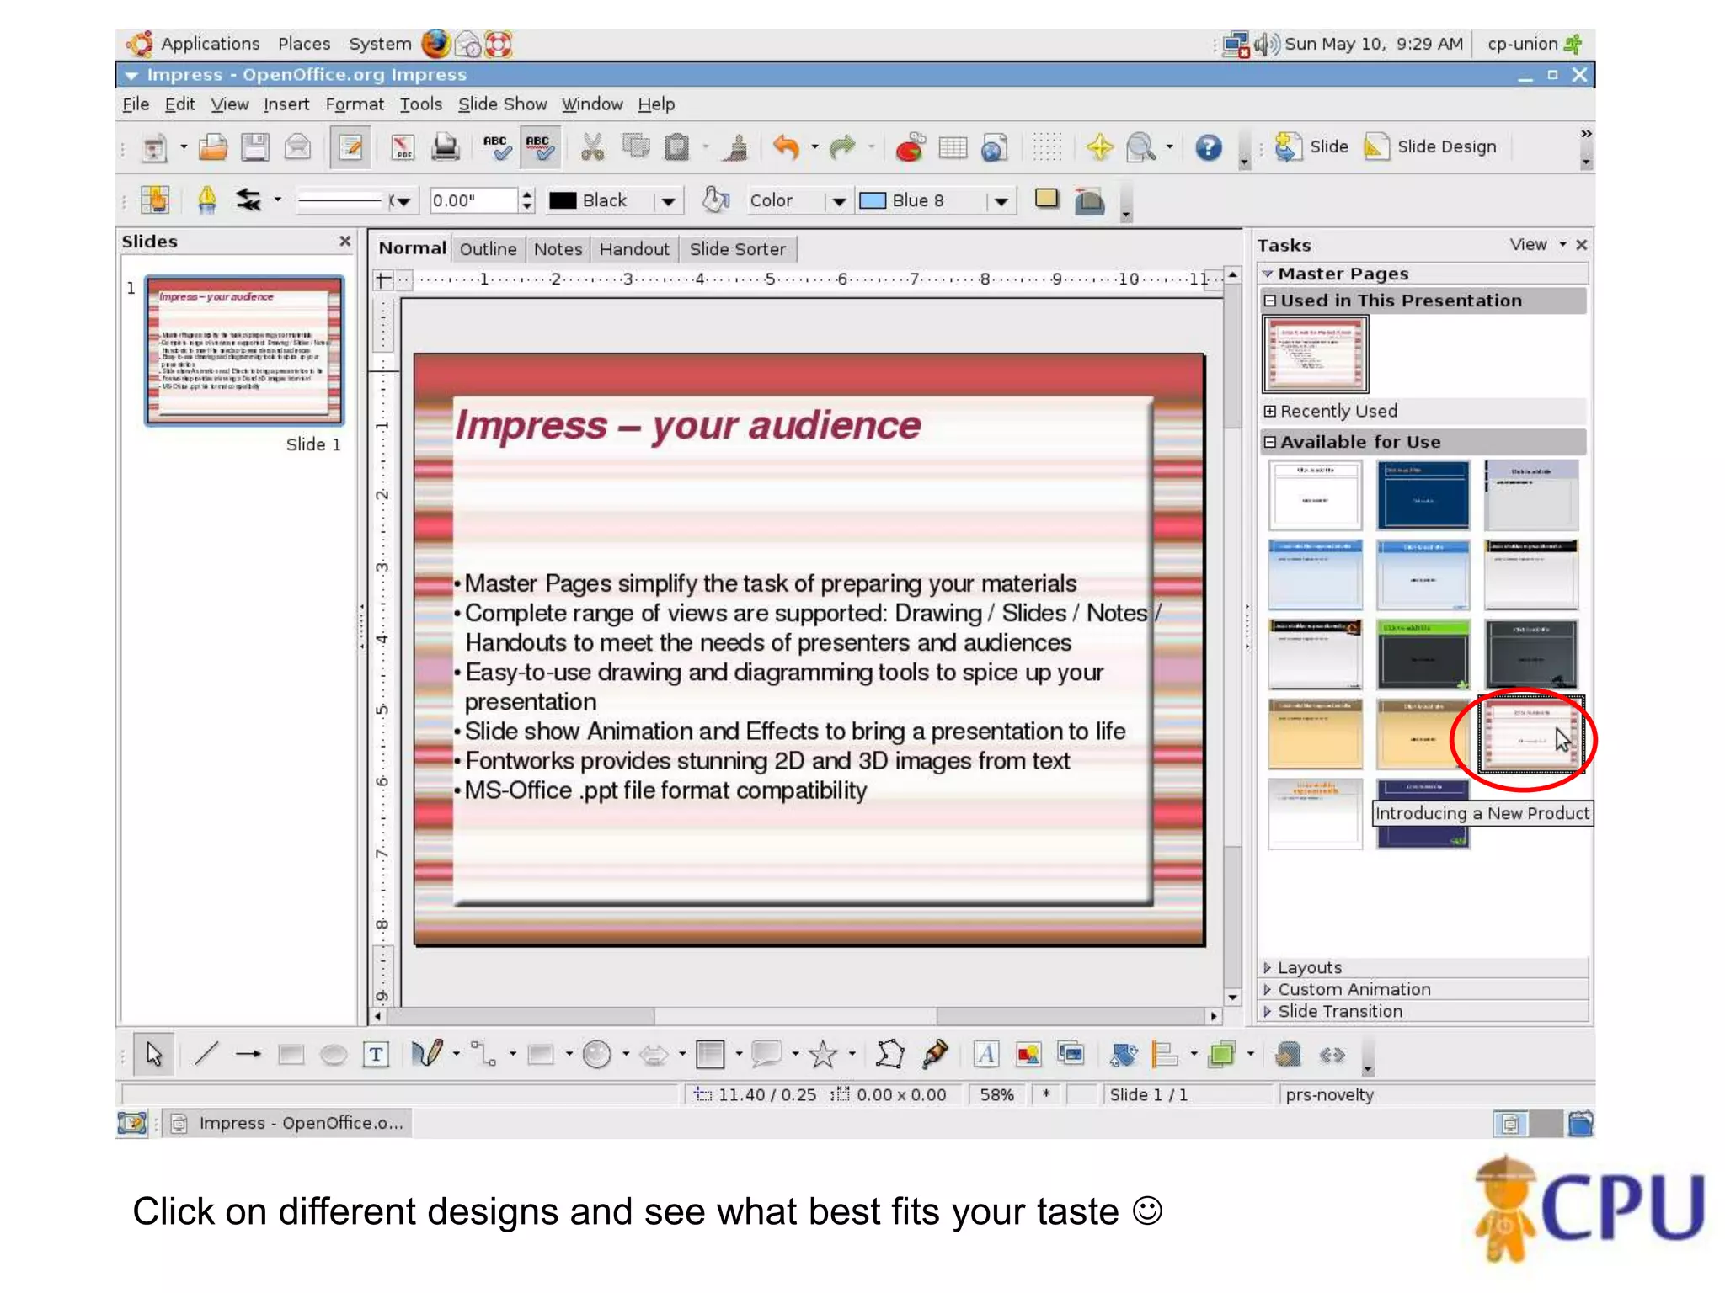Viewport: 1725px width, 1293px height.
Task: Click the Export as PDF icon
Action: click(x=403, y=147)
